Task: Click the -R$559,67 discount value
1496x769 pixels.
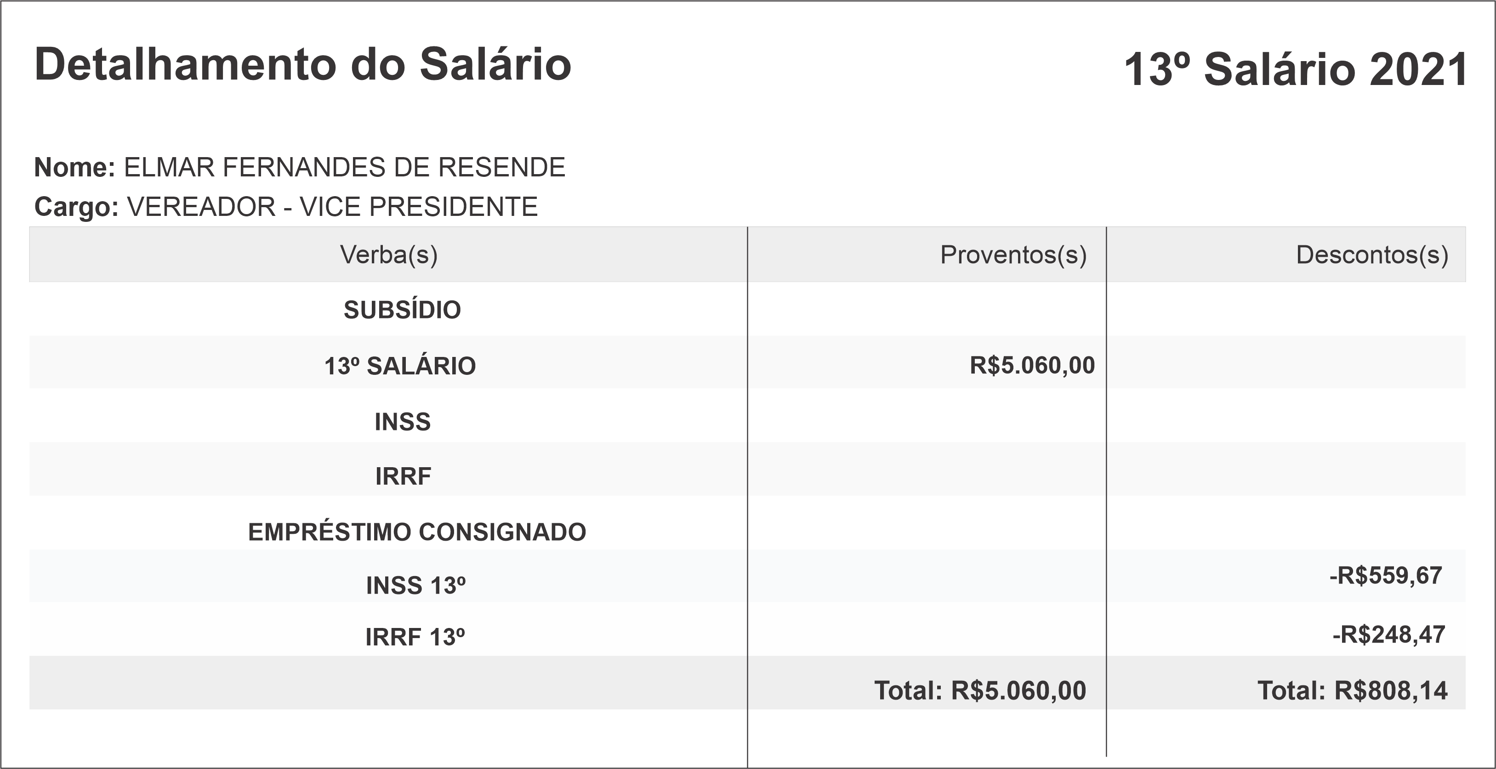Action: (1386, 576)
